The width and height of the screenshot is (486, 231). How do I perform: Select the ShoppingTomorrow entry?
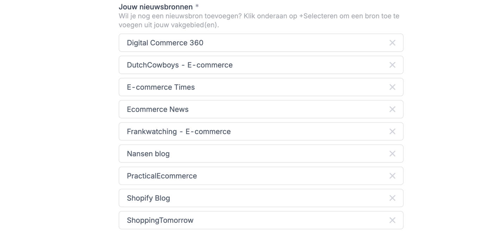(160, 220)
